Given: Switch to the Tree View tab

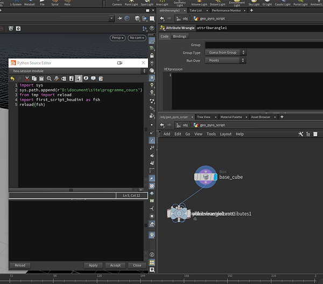Looking at the screenshot, I should [203, 117].
